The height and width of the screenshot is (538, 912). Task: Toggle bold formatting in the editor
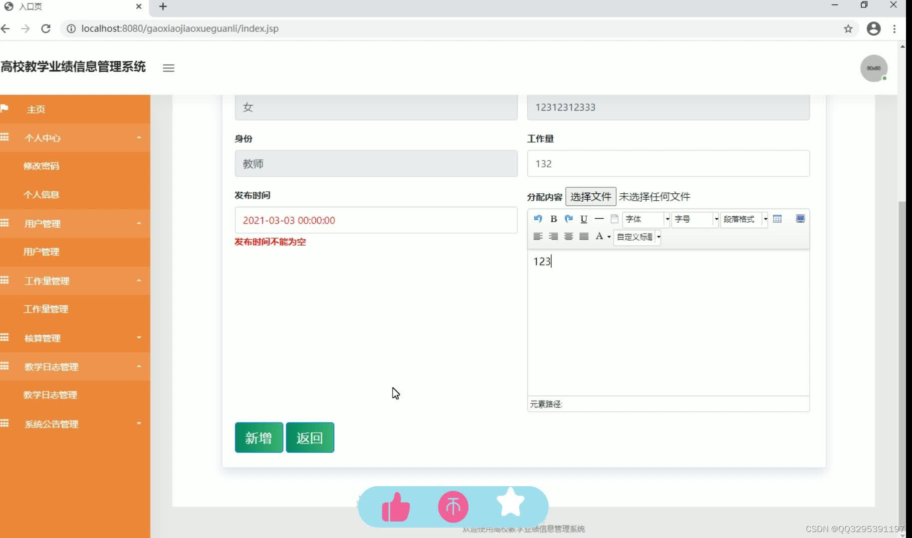pyautogui.click(x=553, y=219)
